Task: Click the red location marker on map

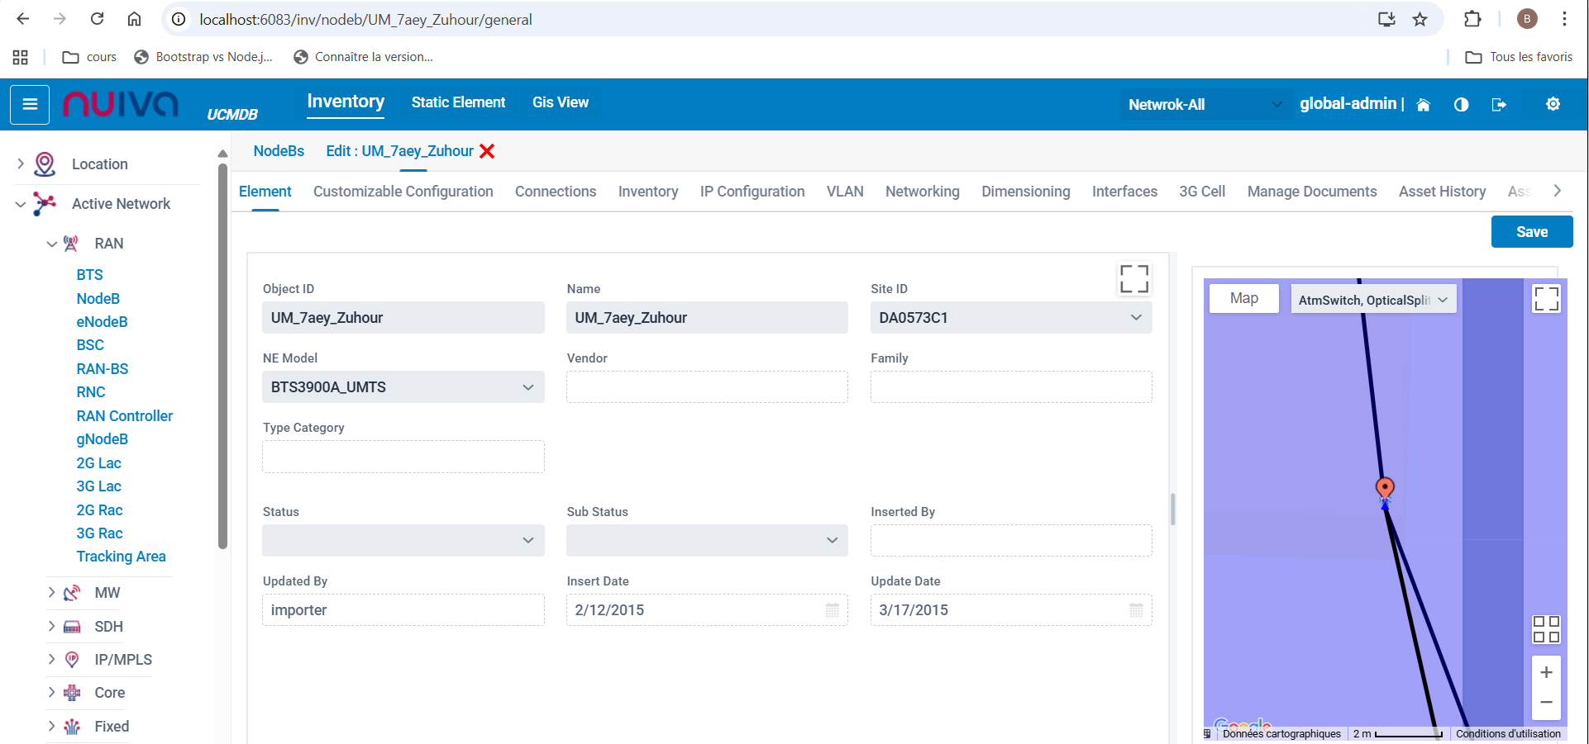Action: pos(1385,487)
